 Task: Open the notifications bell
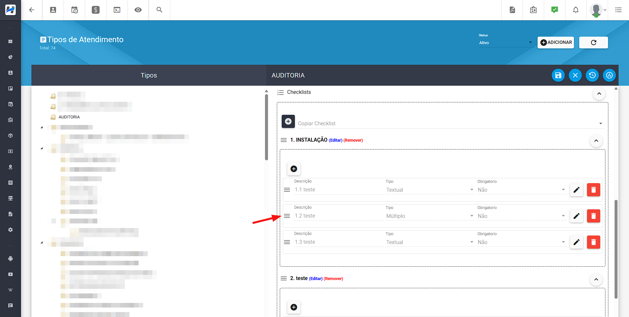tap(576, 10)
